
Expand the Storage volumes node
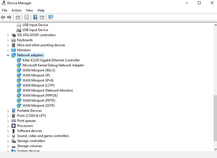(x=8, y=146)
